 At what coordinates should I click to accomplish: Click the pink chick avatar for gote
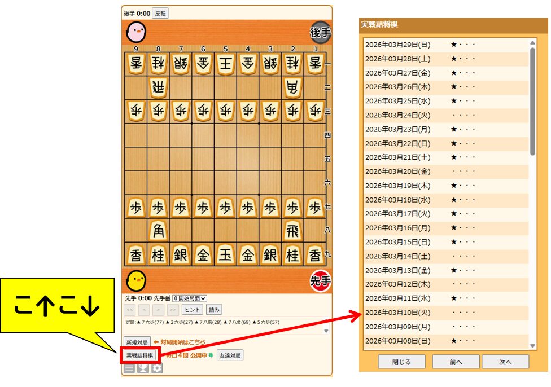coord(136,33)
